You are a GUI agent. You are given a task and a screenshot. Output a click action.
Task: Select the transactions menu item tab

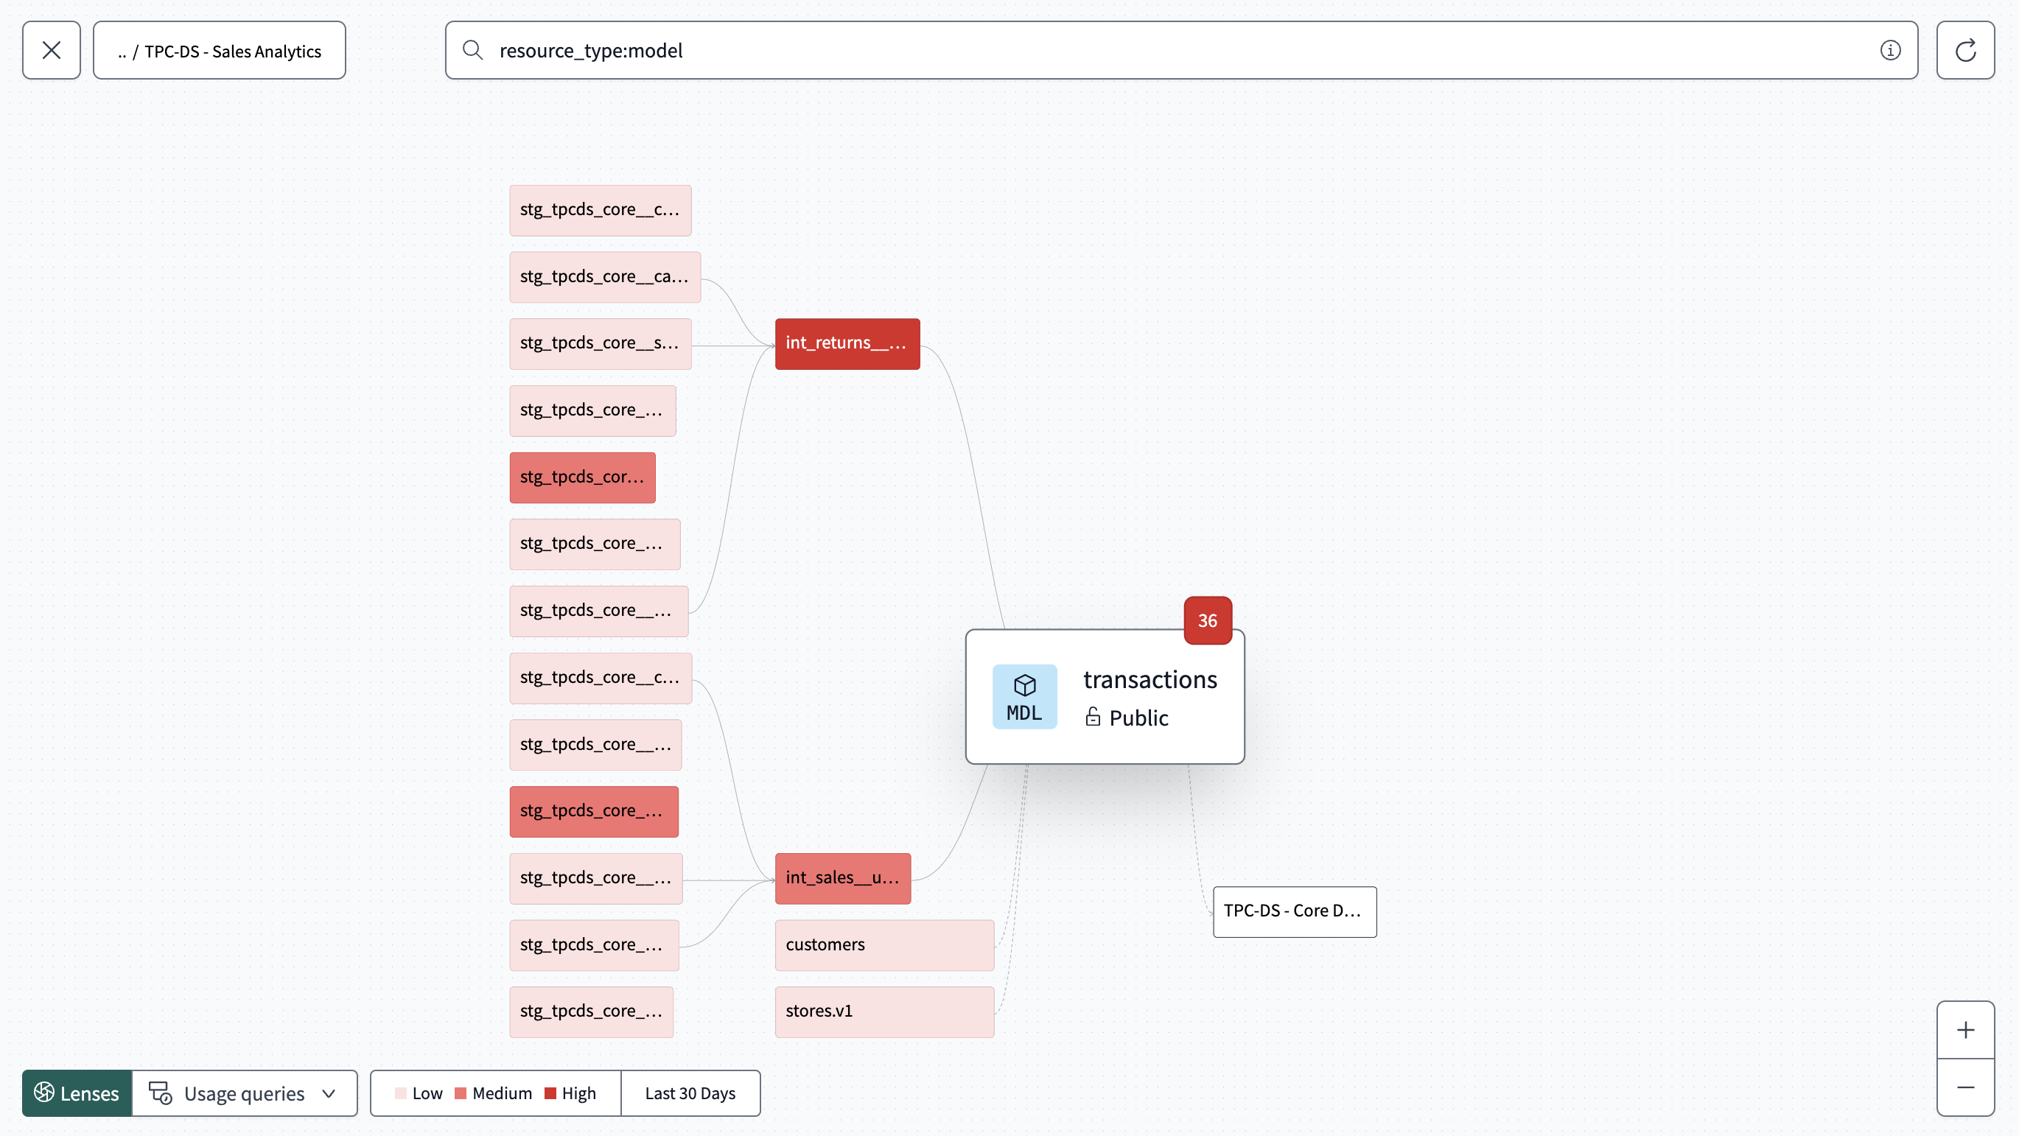[1104, 696]
